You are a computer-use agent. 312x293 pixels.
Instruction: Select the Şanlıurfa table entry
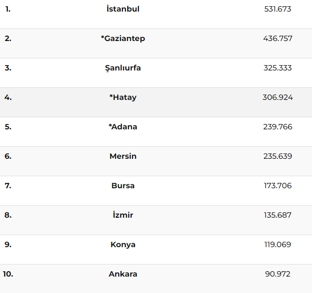[123, 68]
